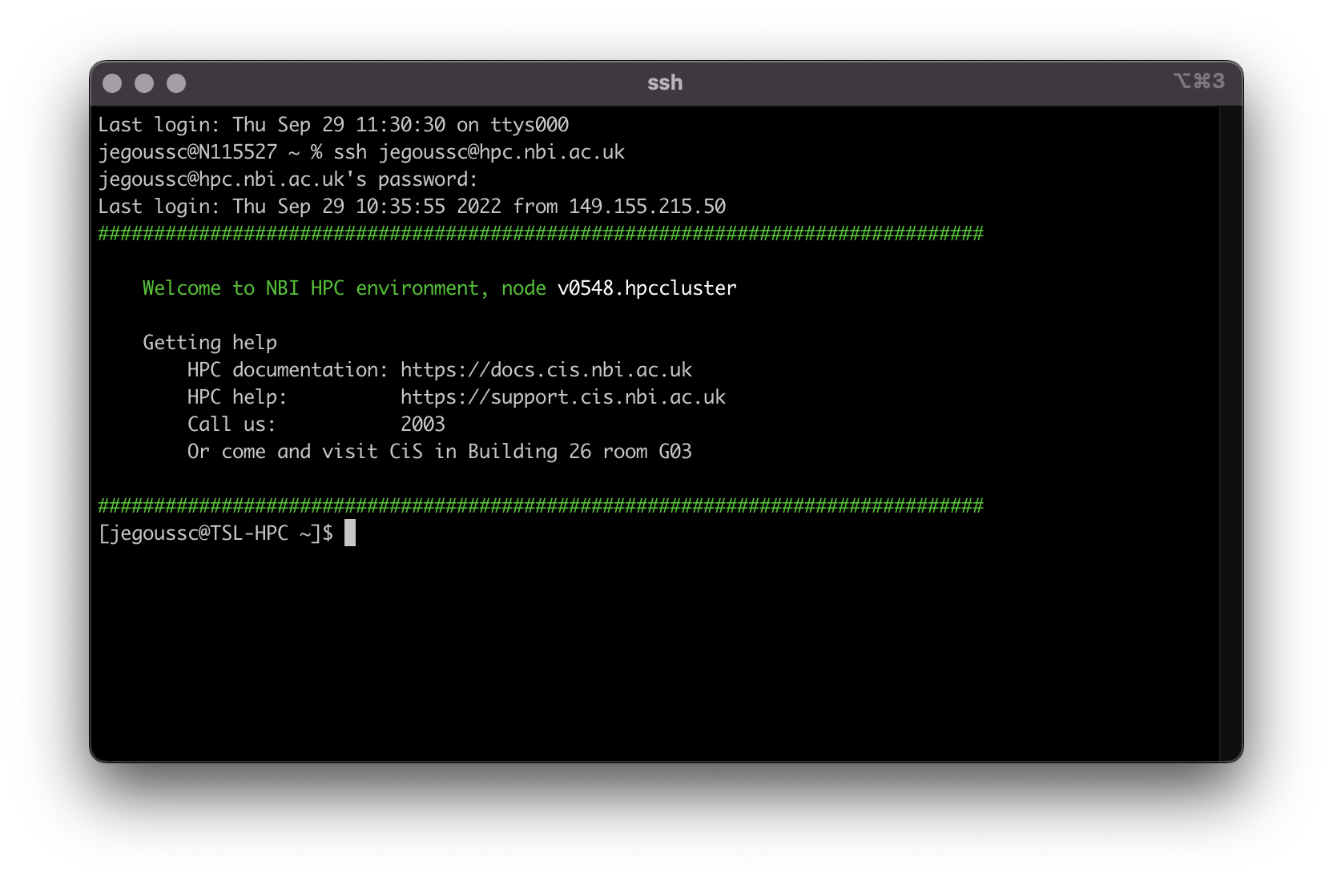Click the "Building 26 room G03" text
The width and height of the screenshot is (1333, 881).
[579, 452]
